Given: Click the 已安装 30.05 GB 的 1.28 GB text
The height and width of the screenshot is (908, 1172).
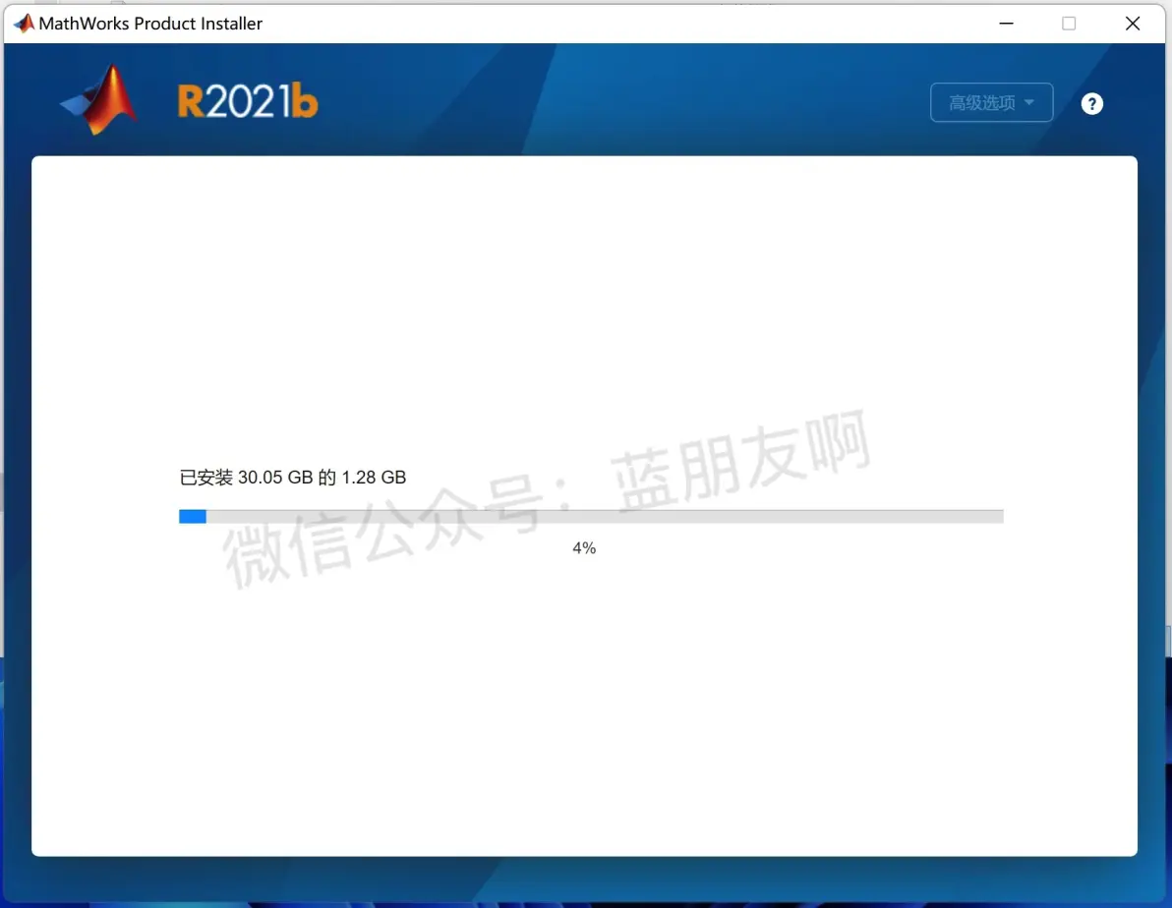Looking at the screenshot, I should [x=292, y=478].
